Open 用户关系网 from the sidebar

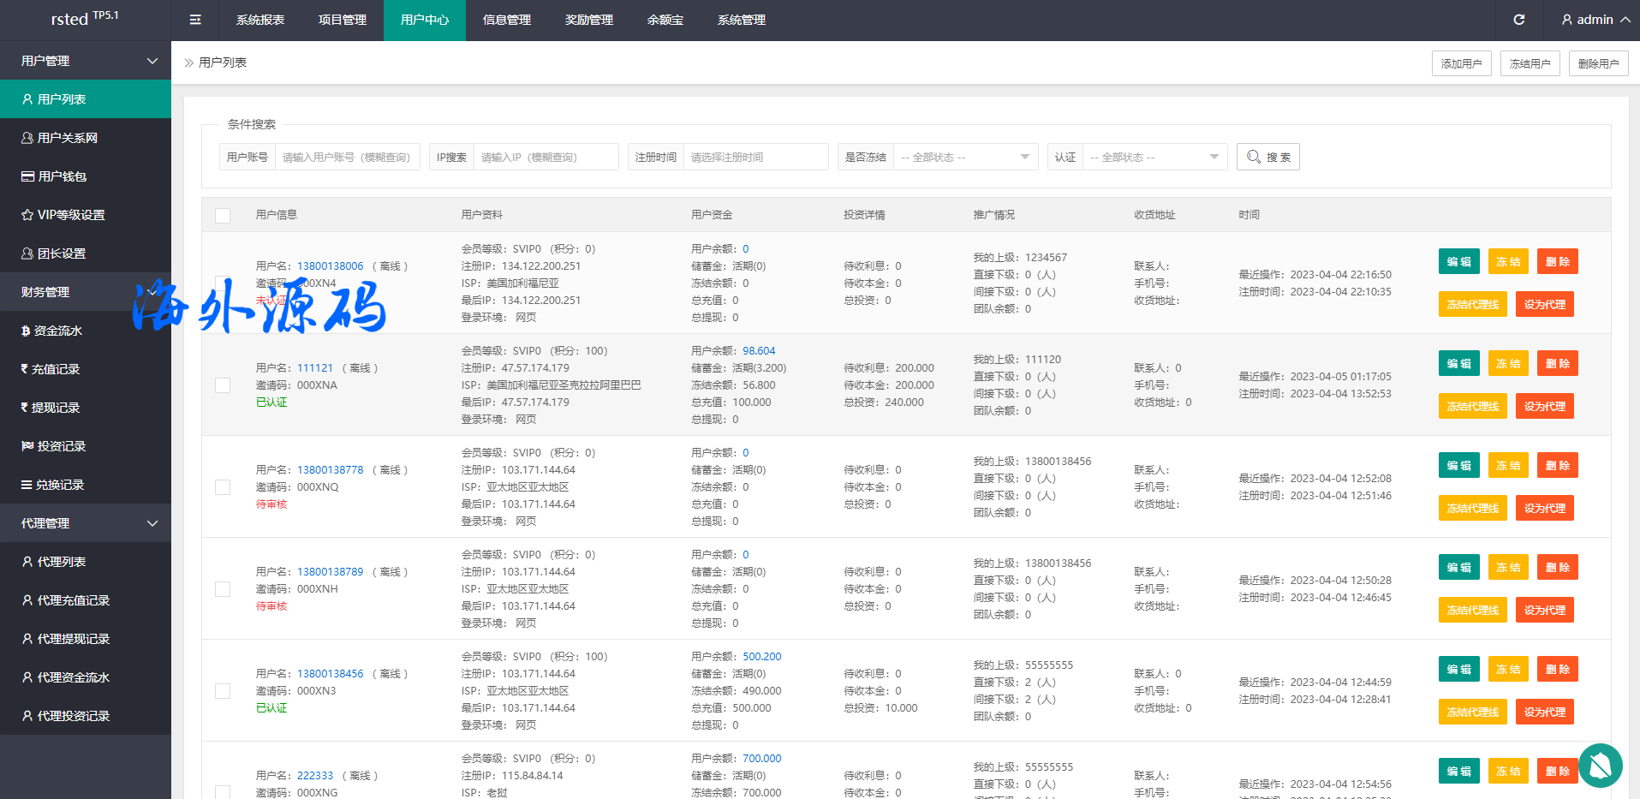pos(67,138)
